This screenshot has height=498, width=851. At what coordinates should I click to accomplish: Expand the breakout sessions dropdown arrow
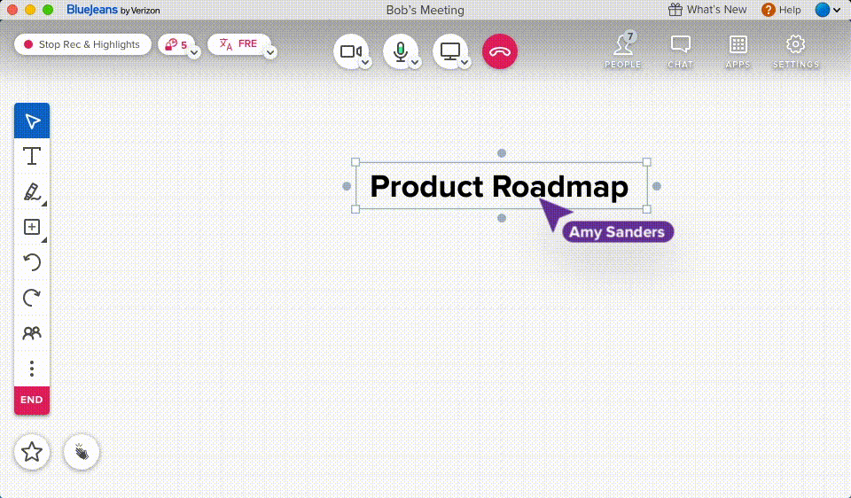tap(194, 52)
